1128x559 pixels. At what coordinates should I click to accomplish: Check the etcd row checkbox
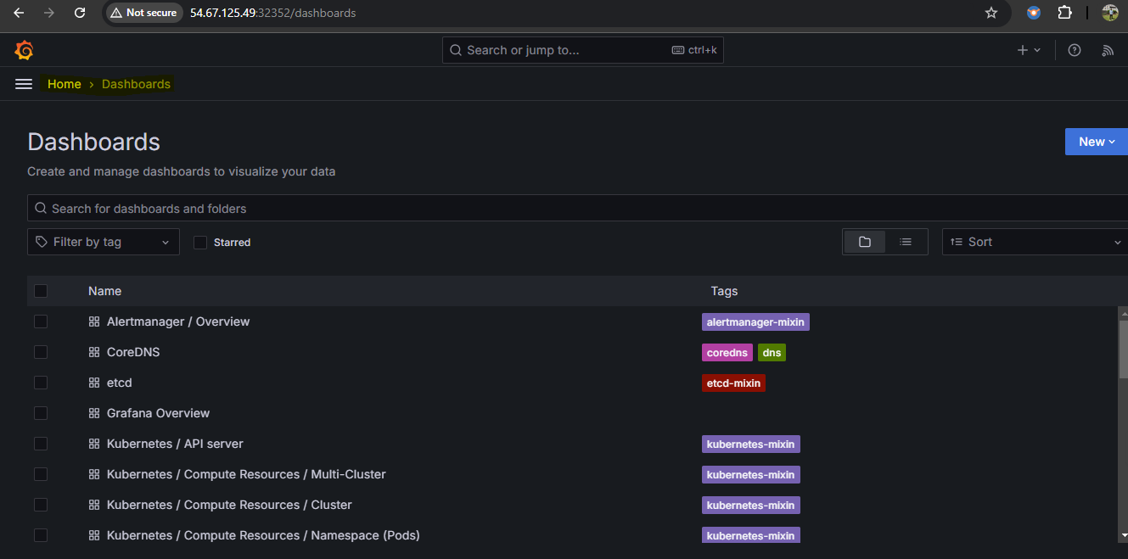tap(41, 383)
